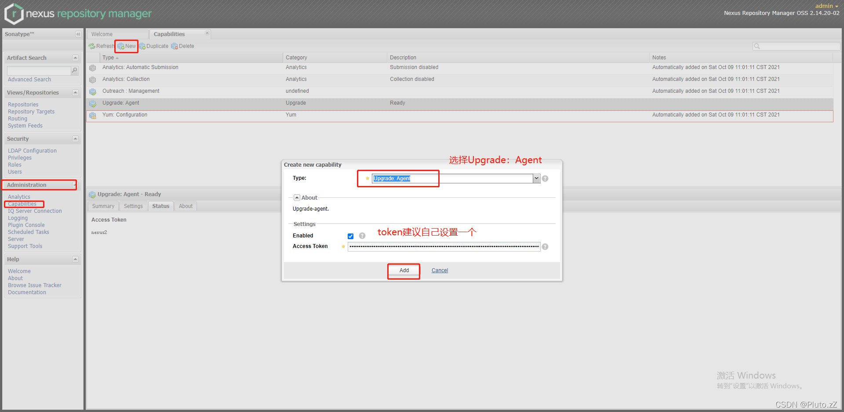Click the Type combo box field

click(x=452, y=179)
